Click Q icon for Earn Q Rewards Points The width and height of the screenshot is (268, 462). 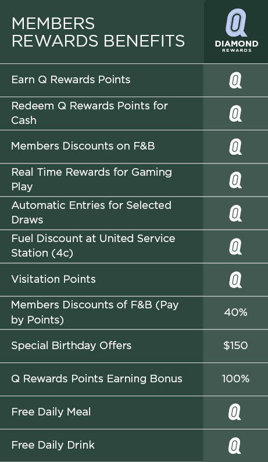click(235, 81)
